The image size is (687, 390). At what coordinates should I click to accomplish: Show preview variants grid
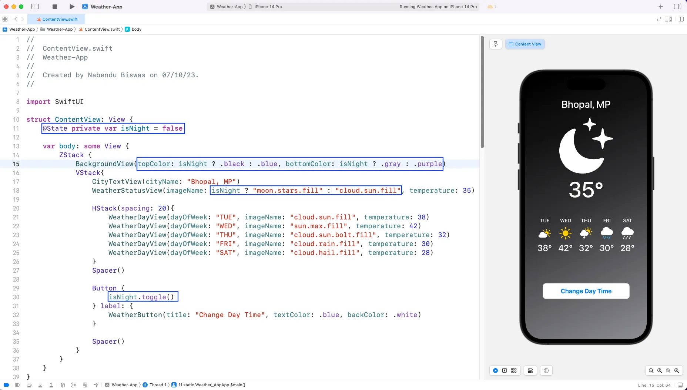click(x=514, y=370)
